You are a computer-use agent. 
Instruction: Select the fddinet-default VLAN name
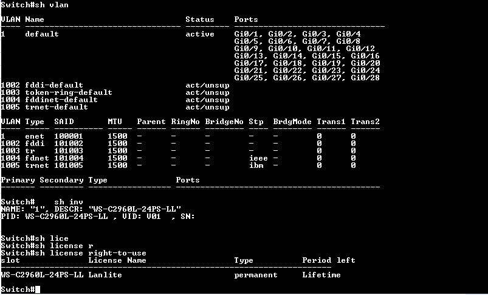coord(61,100)
